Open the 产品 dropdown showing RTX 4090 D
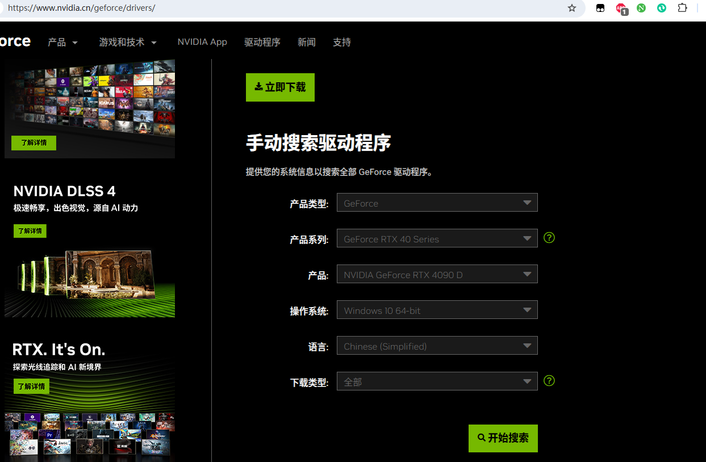Screen dimensions: 706x462 click(x=437, y=274)
